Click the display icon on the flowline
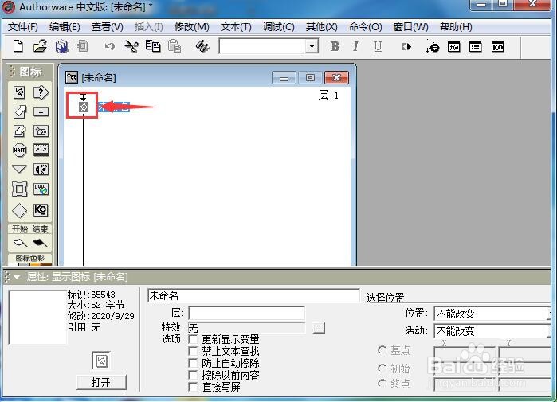Screen dimensions: 557x402 pyautogui.click(x=83, y=107)
